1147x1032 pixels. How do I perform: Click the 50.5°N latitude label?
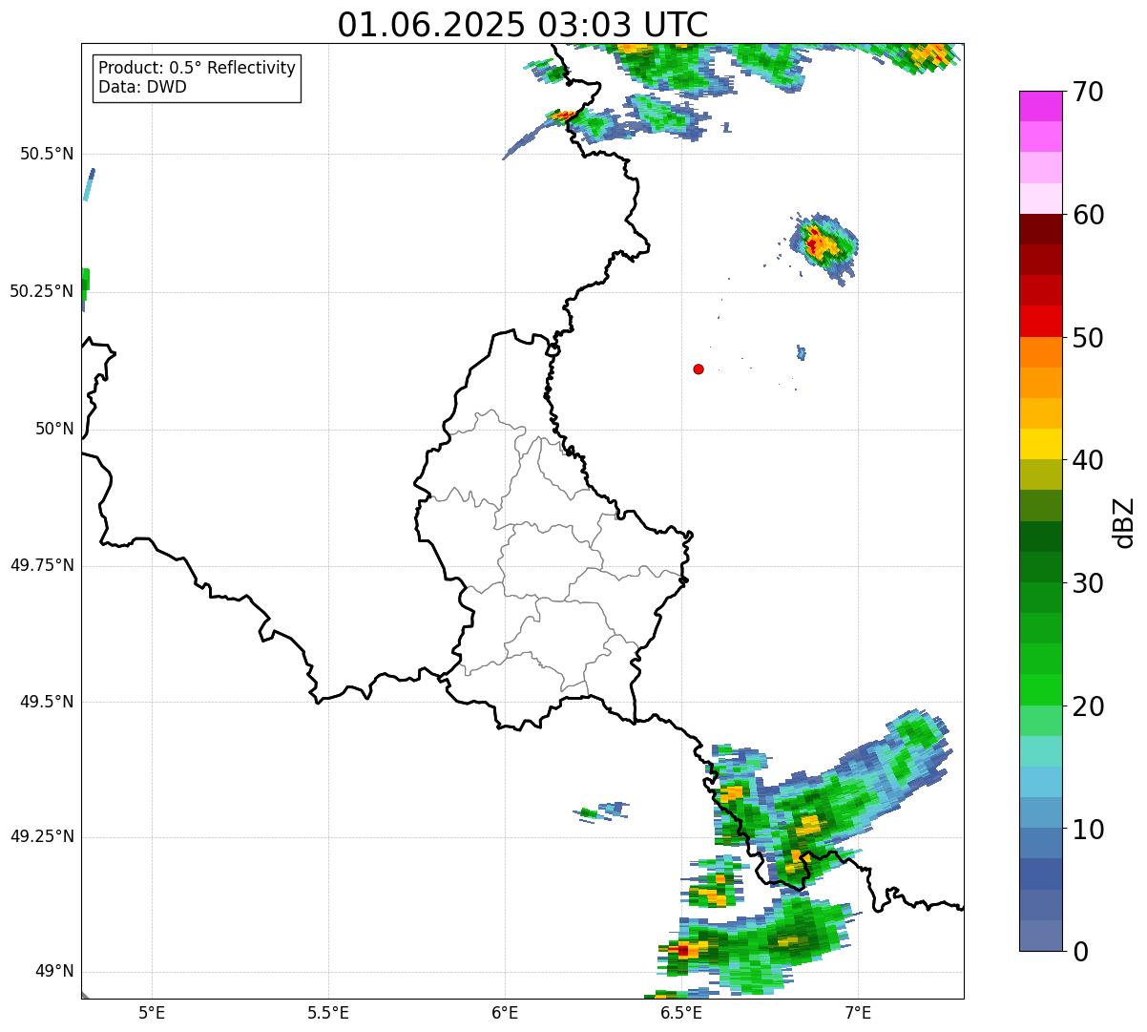tap(47, 154)
